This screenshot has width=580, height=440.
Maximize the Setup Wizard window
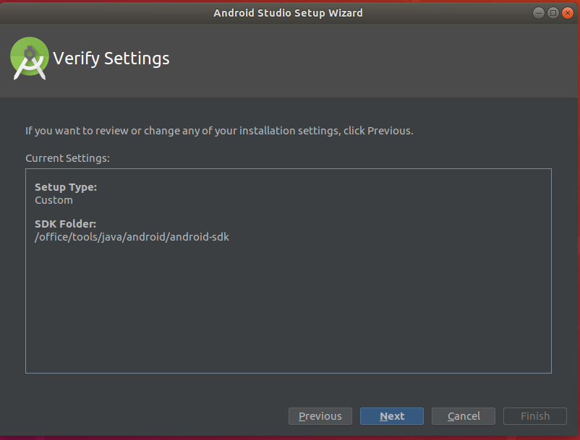coord(553,13)
